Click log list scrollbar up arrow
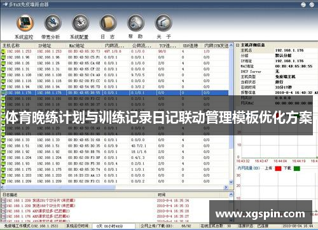Image resolution: width=318 pixels, height=230 pixels. 231,194
